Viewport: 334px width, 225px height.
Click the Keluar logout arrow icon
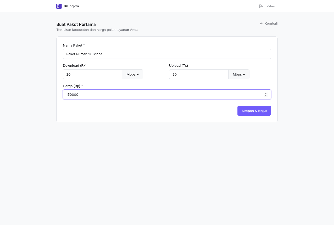(261, 6)
